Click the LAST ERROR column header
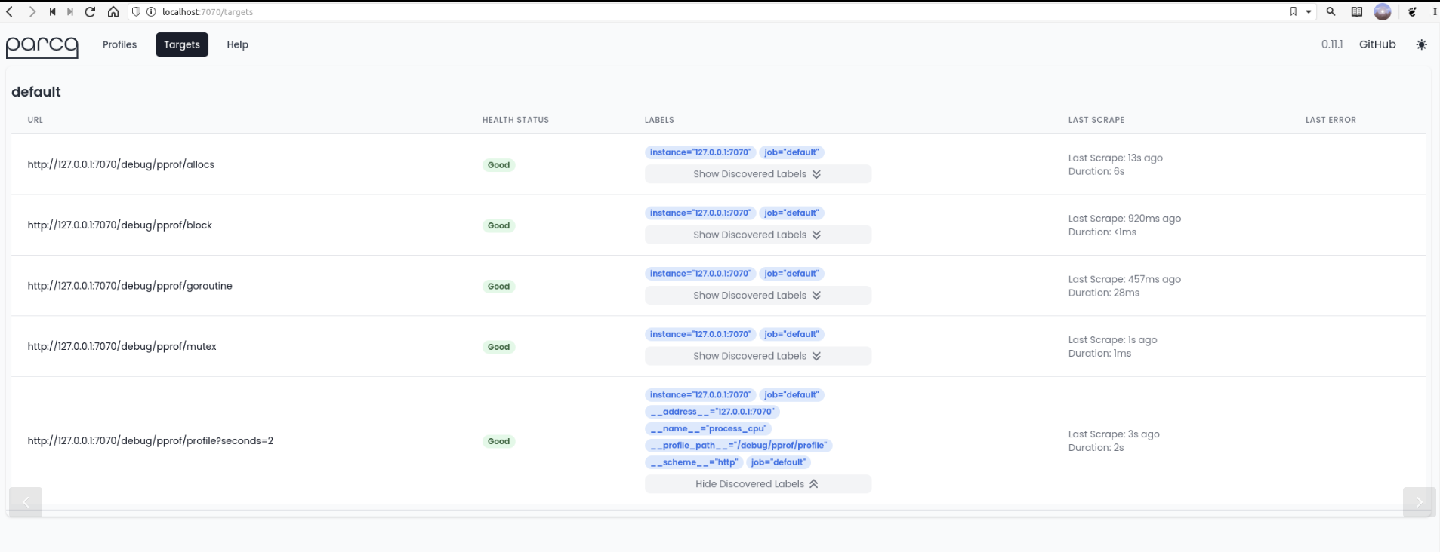 (x=1331, y=120)
